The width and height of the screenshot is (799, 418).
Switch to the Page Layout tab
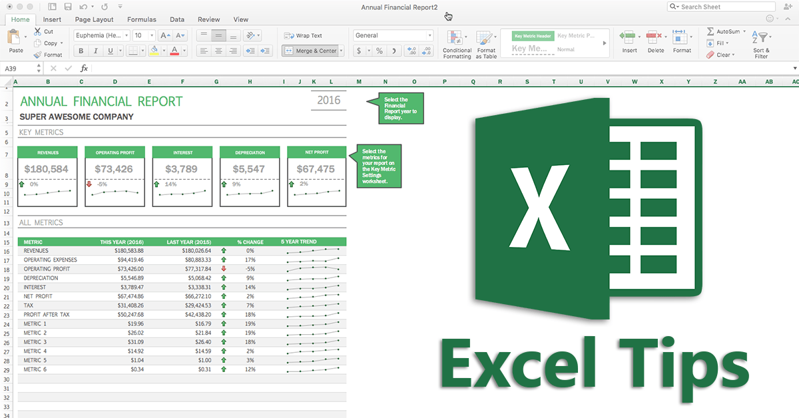(94, 20)
